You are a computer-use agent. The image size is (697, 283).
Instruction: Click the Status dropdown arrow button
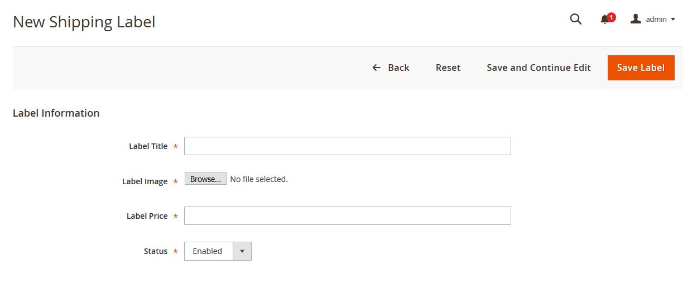[x=242, y=251]
